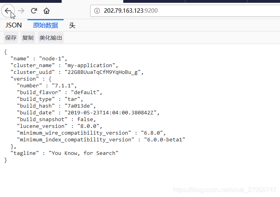Screen dimensions: 280x197
Task: Click the tagline "You Know, for Search"
Action: pos(84,153)
